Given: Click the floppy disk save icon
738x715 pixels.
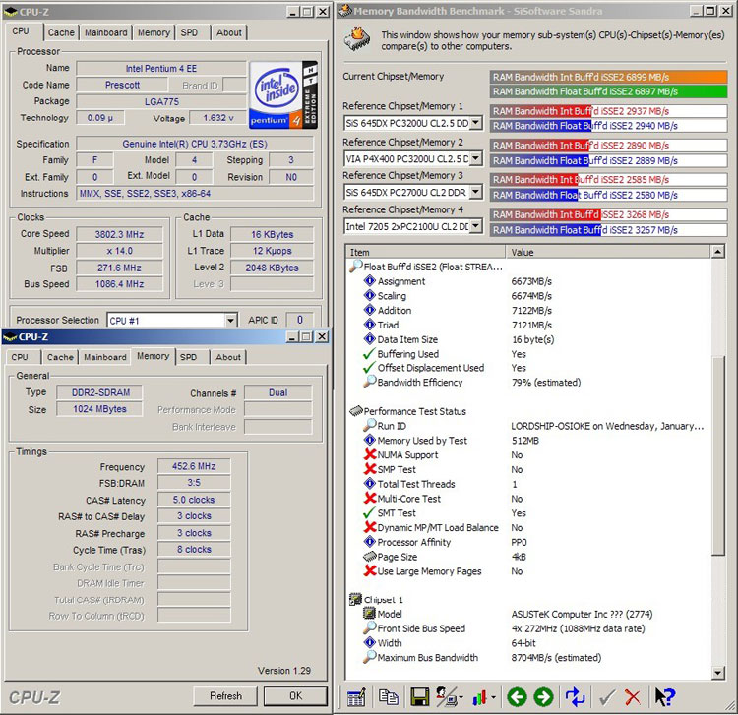Looking at the screenshot, I should pyautogui.click(x=419, y=697).
